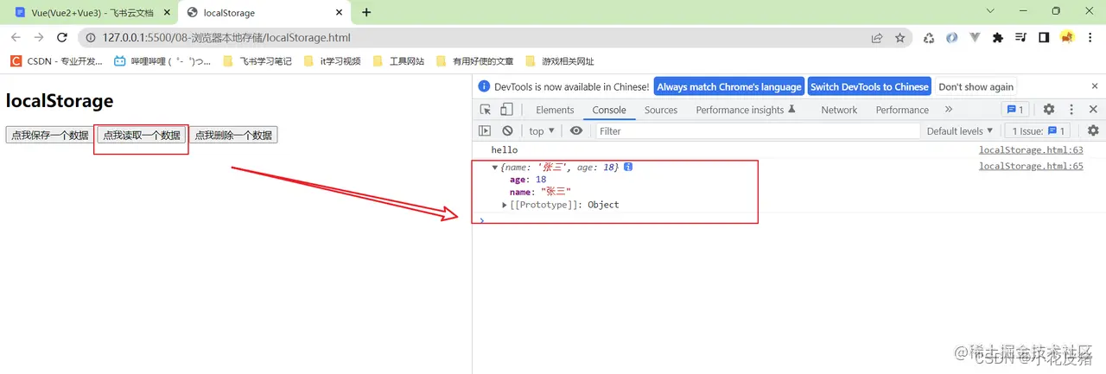
Task: Open the Vue devtools extension icon
Action: (975, 38)
